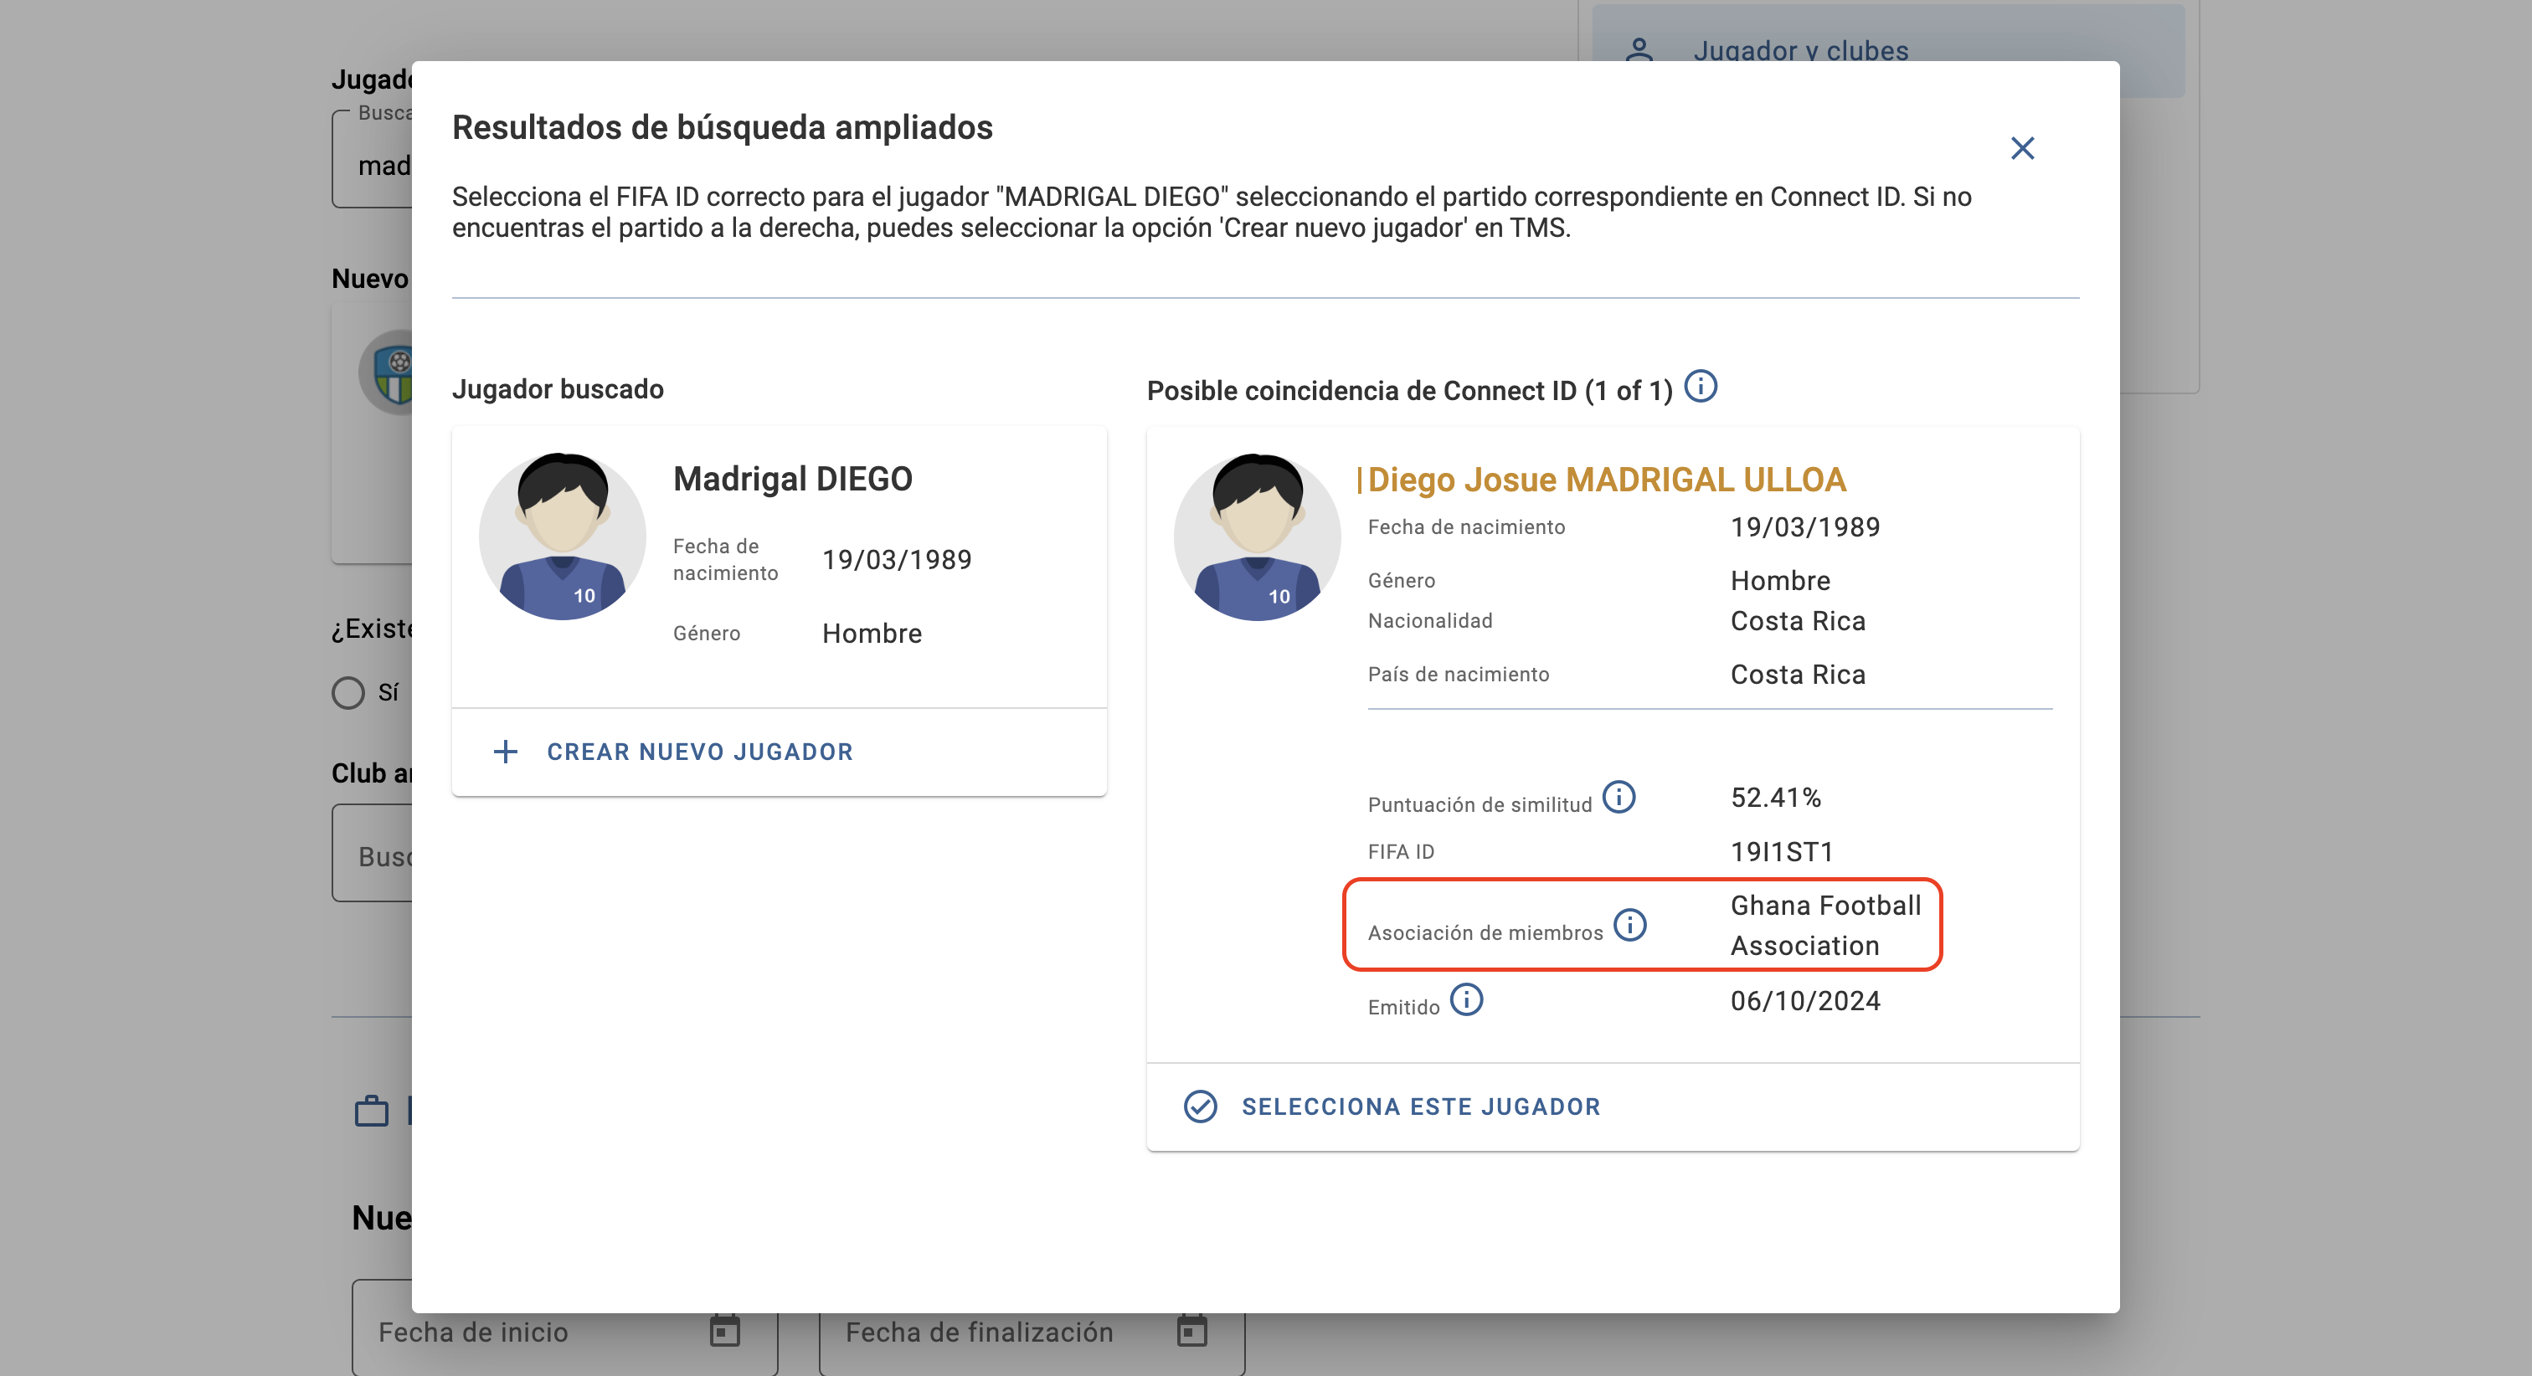Click person icon beside Jugador y clubes
Screen dimensions: 2532x1376
1639,49
